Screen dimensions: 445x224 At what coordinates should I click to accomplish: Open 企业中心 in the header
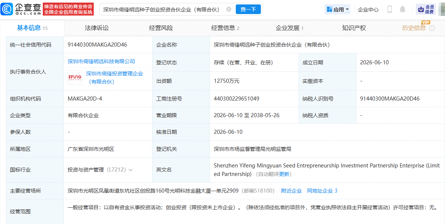[x=368, y=9]
